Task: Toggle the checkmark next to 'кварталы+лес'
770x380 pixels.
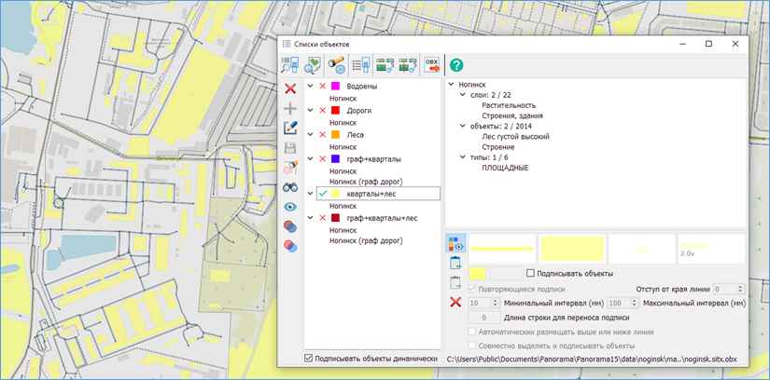Action: (x=322, y=193)
